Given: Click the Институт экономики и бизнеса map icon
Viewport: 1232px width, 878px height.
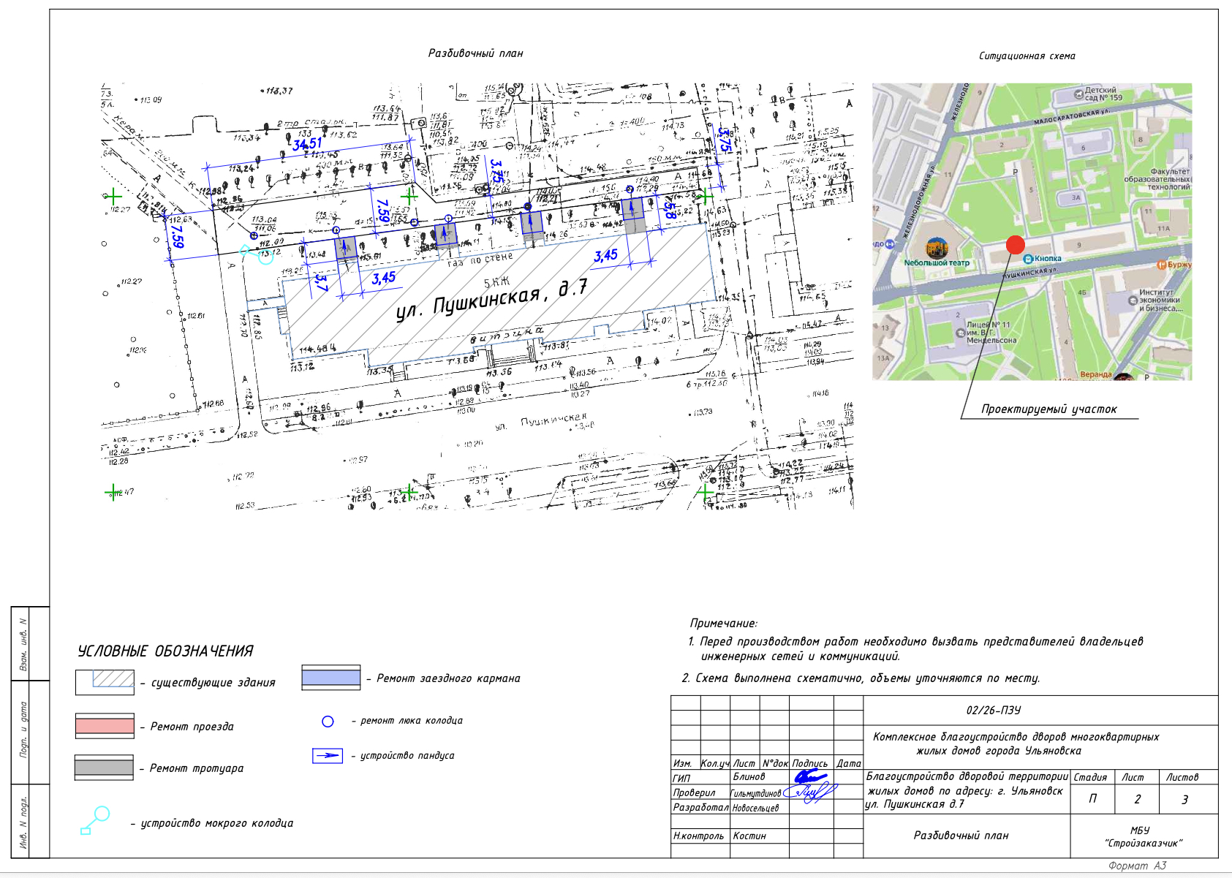Looking at the screenshot, I should [1133, 300].
